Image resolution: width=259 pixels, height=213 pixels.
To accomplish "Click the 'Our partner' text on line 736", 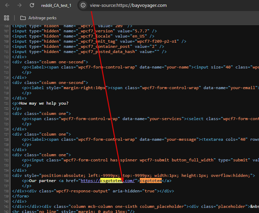I will (43, 181).
